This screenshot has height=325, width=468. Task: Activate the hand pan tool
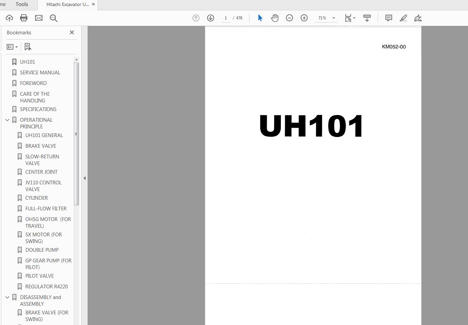(275, 18)
